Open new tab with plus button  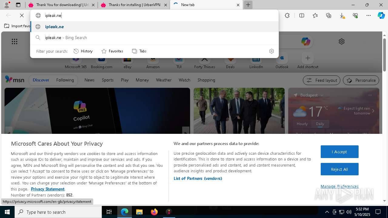pos(248,5)
